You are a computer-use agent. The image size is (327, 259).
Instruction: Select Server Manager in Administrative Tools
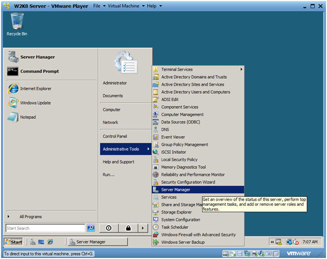click(x=198, y=190)
